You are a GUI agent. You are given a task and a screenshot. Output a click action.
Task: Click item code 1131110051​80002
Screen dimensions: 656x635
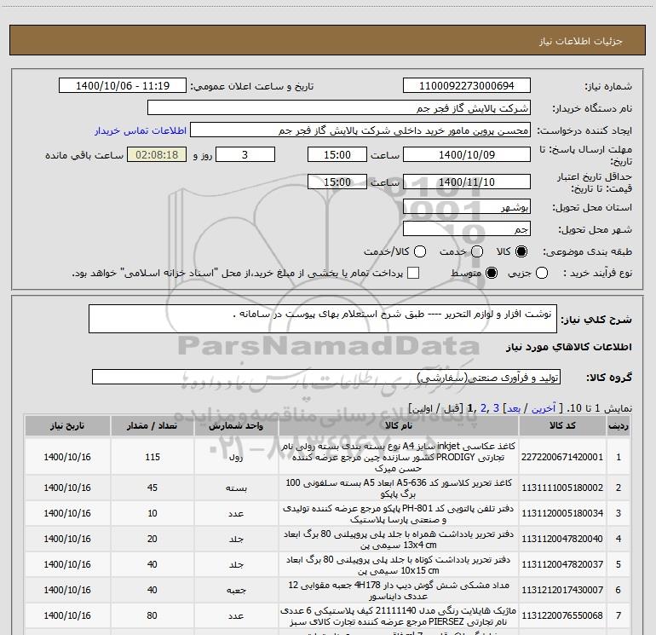(562, 488)
